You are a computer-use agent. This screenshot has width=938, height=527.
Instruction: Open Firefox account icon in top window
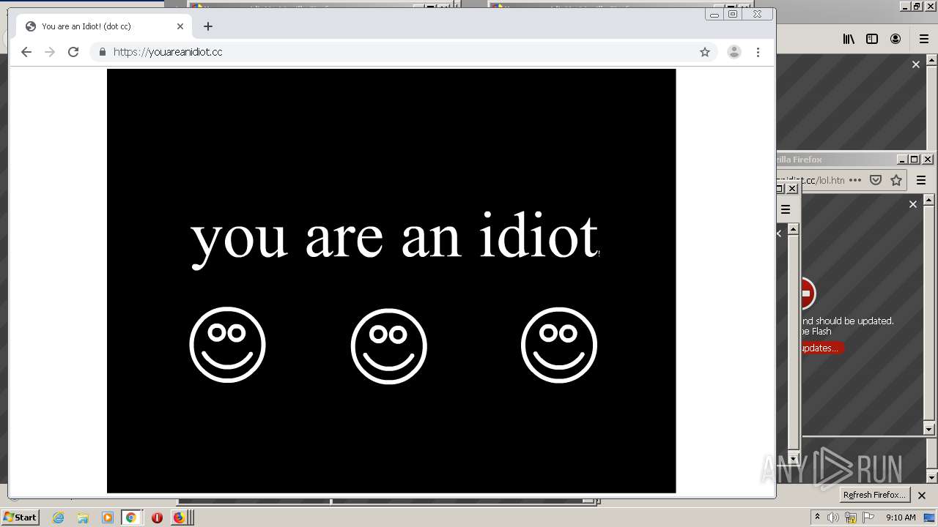point(895,40)
